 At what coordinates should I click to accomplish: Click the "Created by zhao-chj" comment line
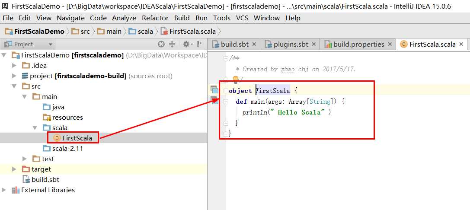pyautogui.click(x=296, y=69)
